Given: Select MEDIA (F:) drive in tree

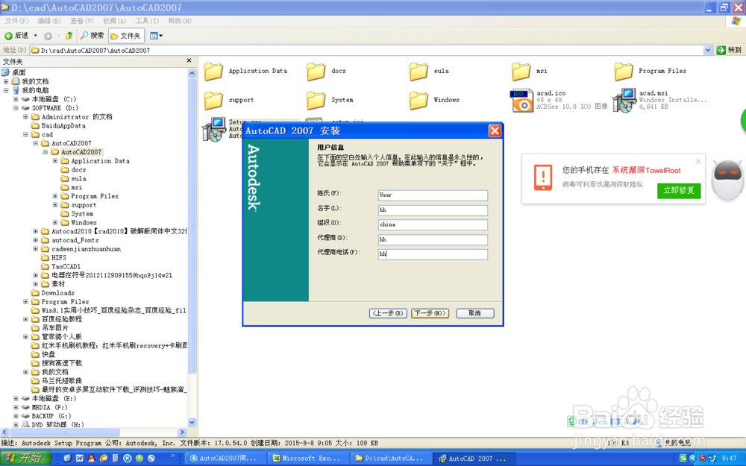Looking at the screenshot, I should coord(49,407).
